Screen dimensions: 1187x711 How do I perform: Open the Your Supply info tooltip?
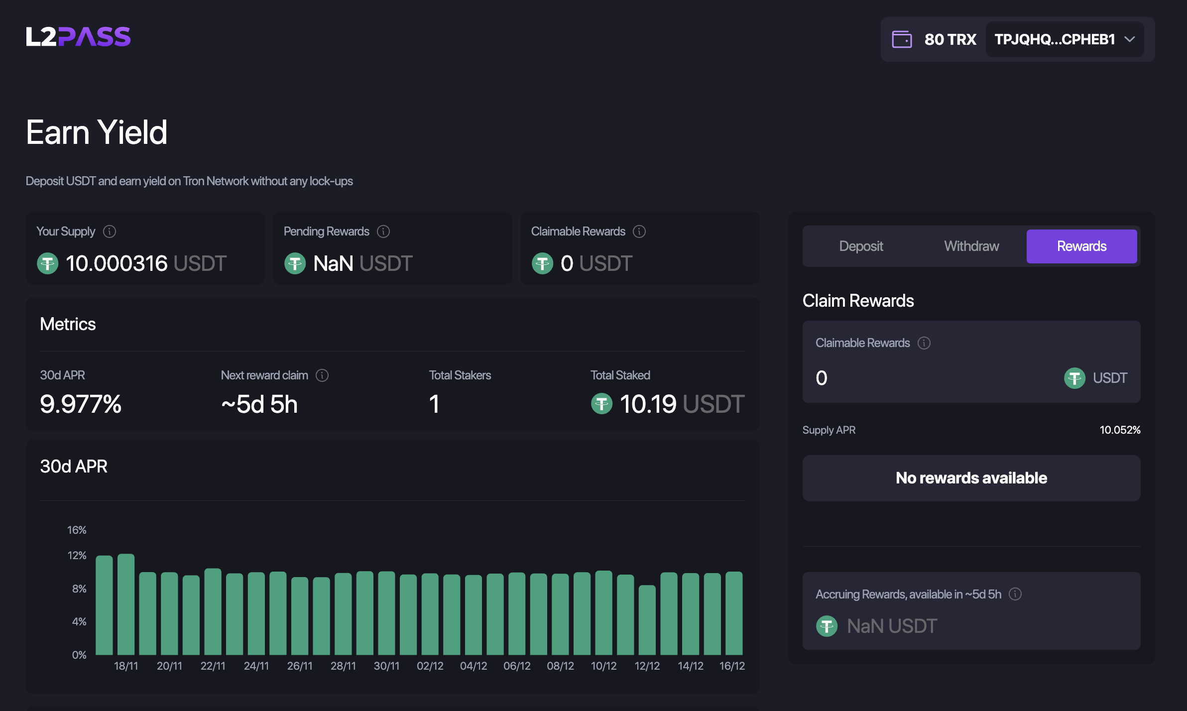[110, 231]
